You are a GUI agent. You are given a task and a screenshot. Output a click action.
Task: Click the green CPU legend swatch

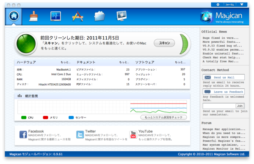[24, 118]
